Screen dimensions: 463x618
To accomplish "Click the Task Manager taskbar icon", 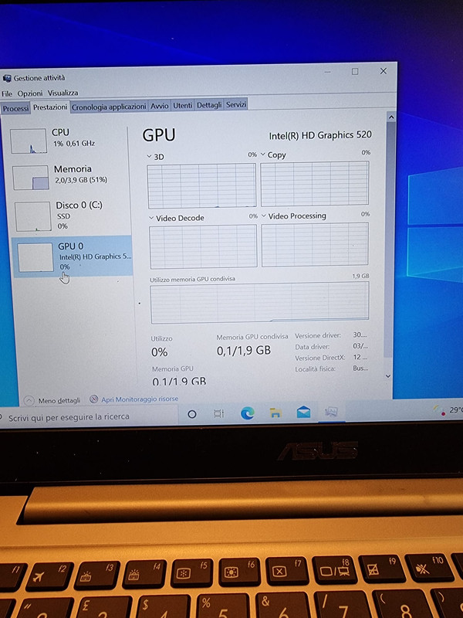I will pos(332,413).
